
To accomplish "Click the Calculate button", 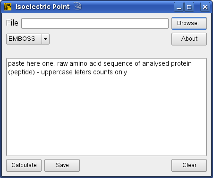I will point(24,165).
